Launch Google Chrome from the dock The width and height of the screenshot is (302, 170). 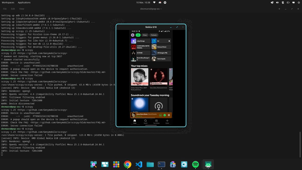tap(127, 164)
